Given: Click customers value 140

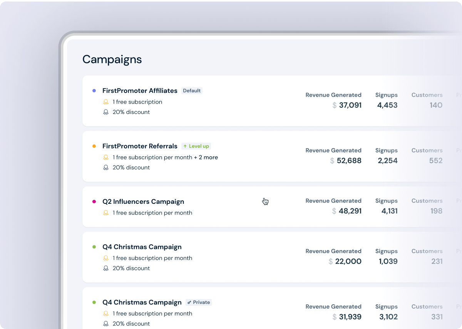Looking at the screenshot, I should click(x=436, y=105).
